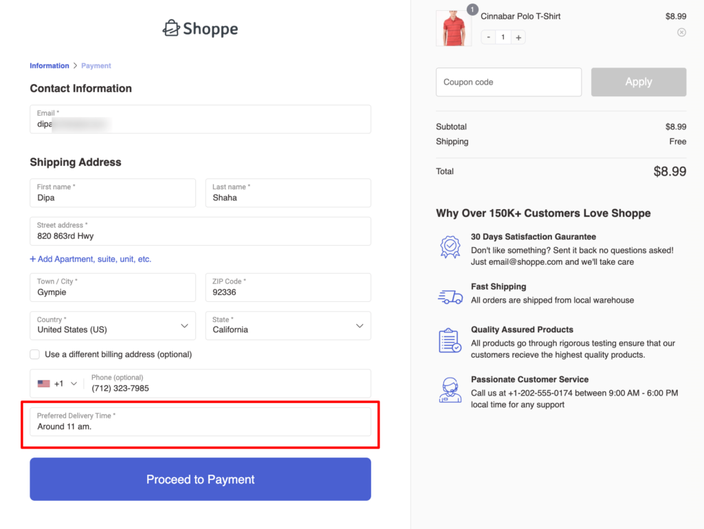Viewport: 704px width, 529px height.
Task: Click the US flag icon in phone field
Action: (x=43, y=383)
